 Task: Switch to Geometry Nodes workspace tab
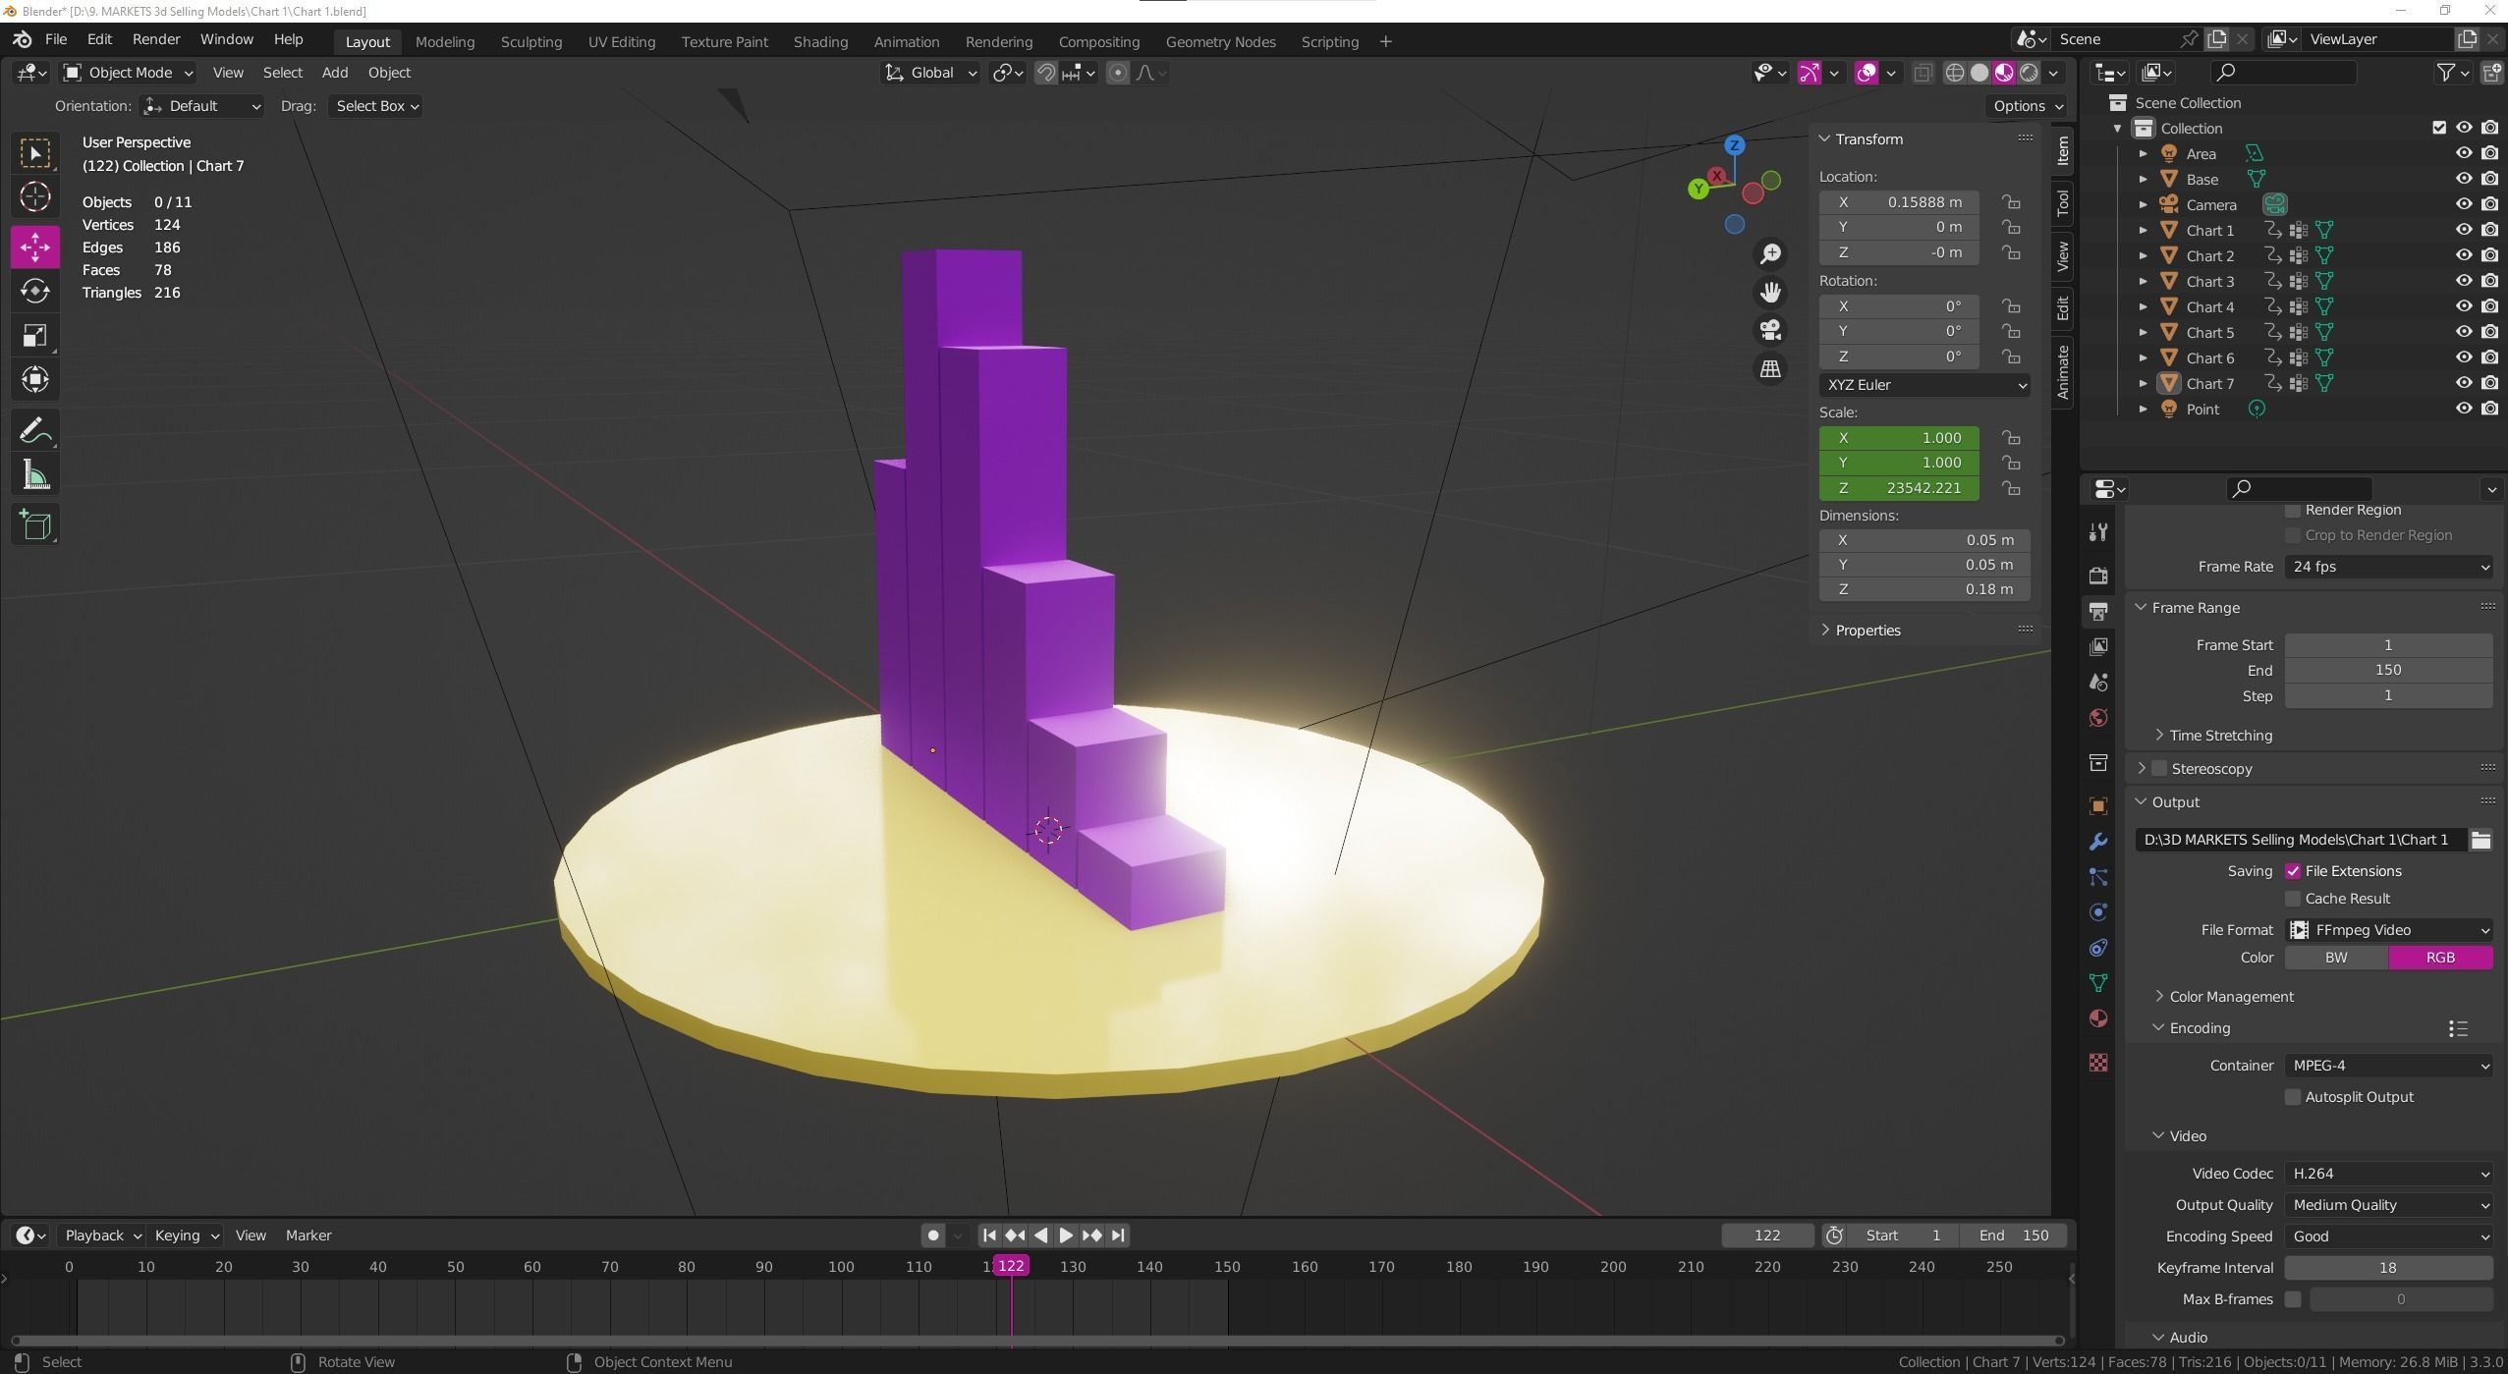[1220, 41]
